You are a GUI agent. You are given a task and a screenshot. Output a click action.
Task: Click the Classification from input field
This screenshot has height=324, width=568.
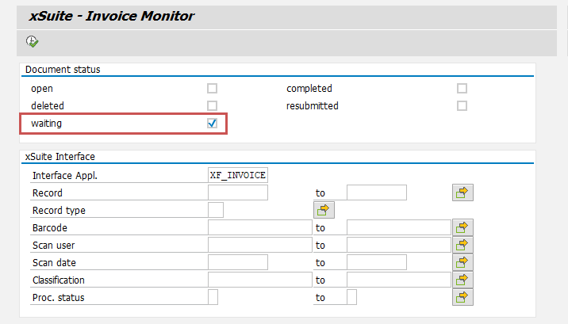point(259,280)
